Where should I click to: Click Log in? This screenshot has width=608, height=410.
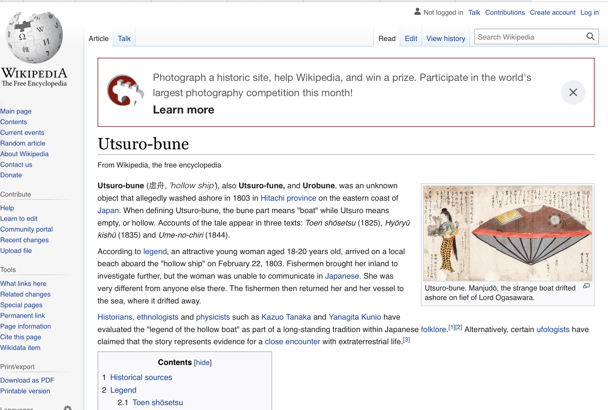coord(590,12)
